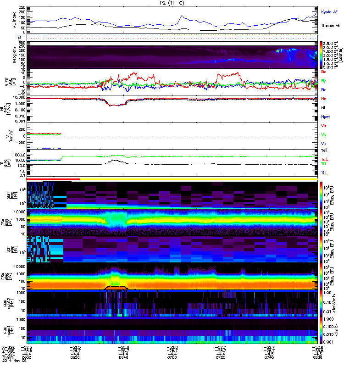Click the SST electrons Eflux color bar

(x=321, y=249)
